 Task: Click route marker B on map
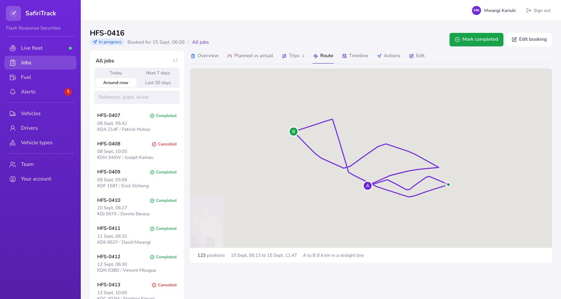(x=293, y=131)
